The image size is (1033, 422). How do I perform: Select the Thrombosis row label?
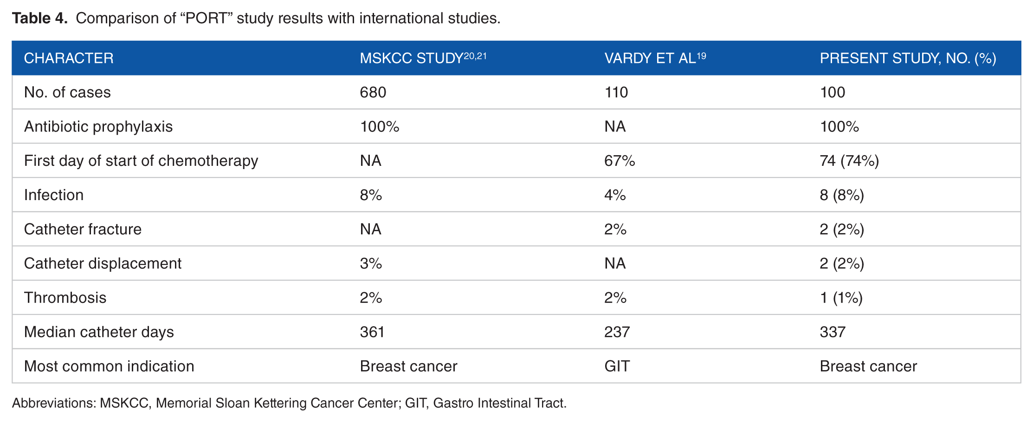tap(65, 298)
